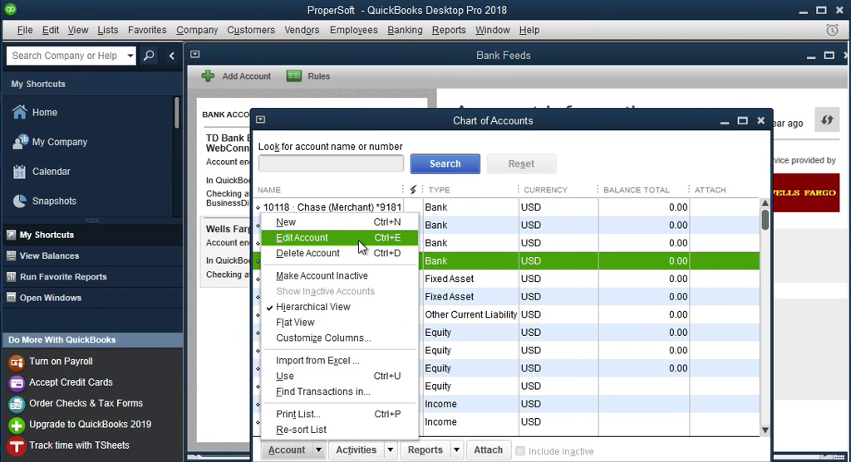Click the Reset button
851x462 pixels.
pyautogui.click(x=521, y=163)
